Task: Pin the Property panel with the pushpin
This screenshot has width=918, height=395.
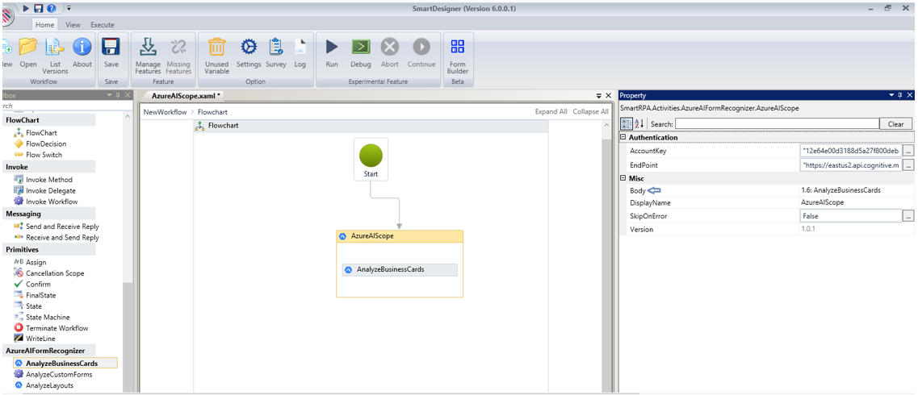Action: click(900, 95)
